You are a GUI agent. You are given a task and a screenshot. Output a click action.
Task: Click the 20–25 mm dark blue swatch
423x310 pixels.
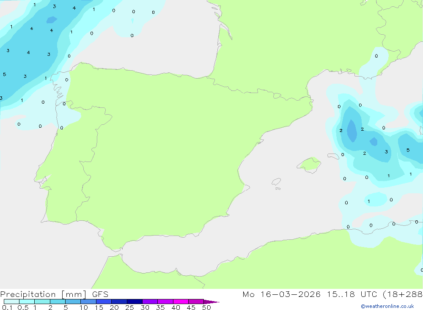pyautogui.click(x=119, y=302)
